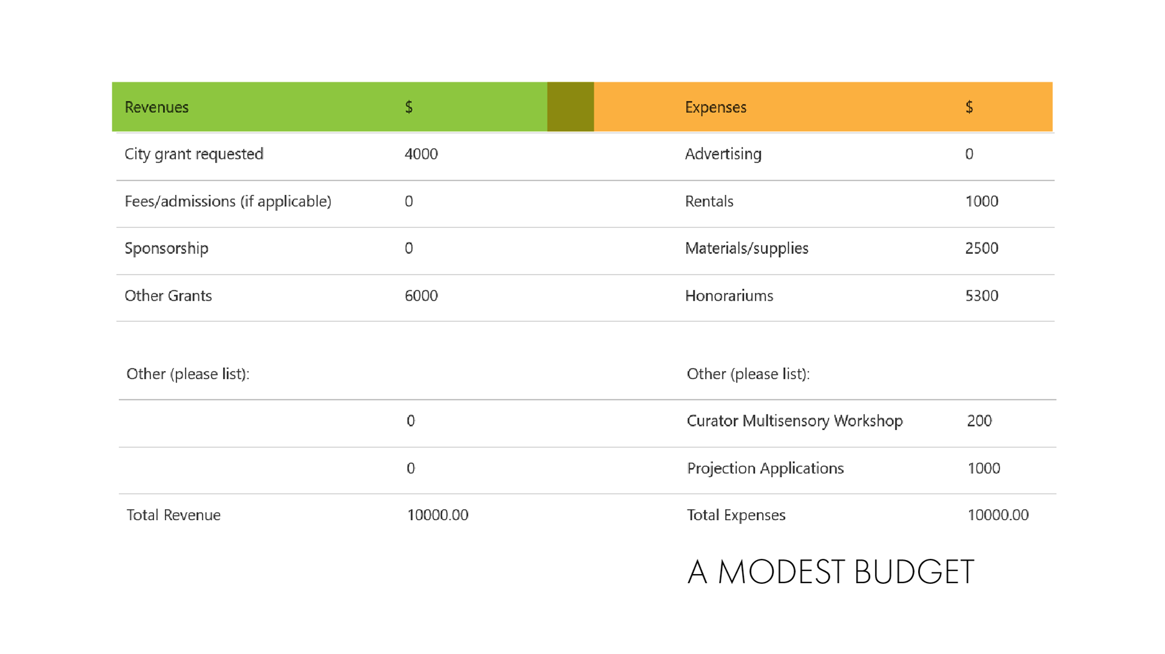The image size is (1165, 654).
Task: Click the Total Expenses 10000.00 value
Action: click(x=998, y=515)
